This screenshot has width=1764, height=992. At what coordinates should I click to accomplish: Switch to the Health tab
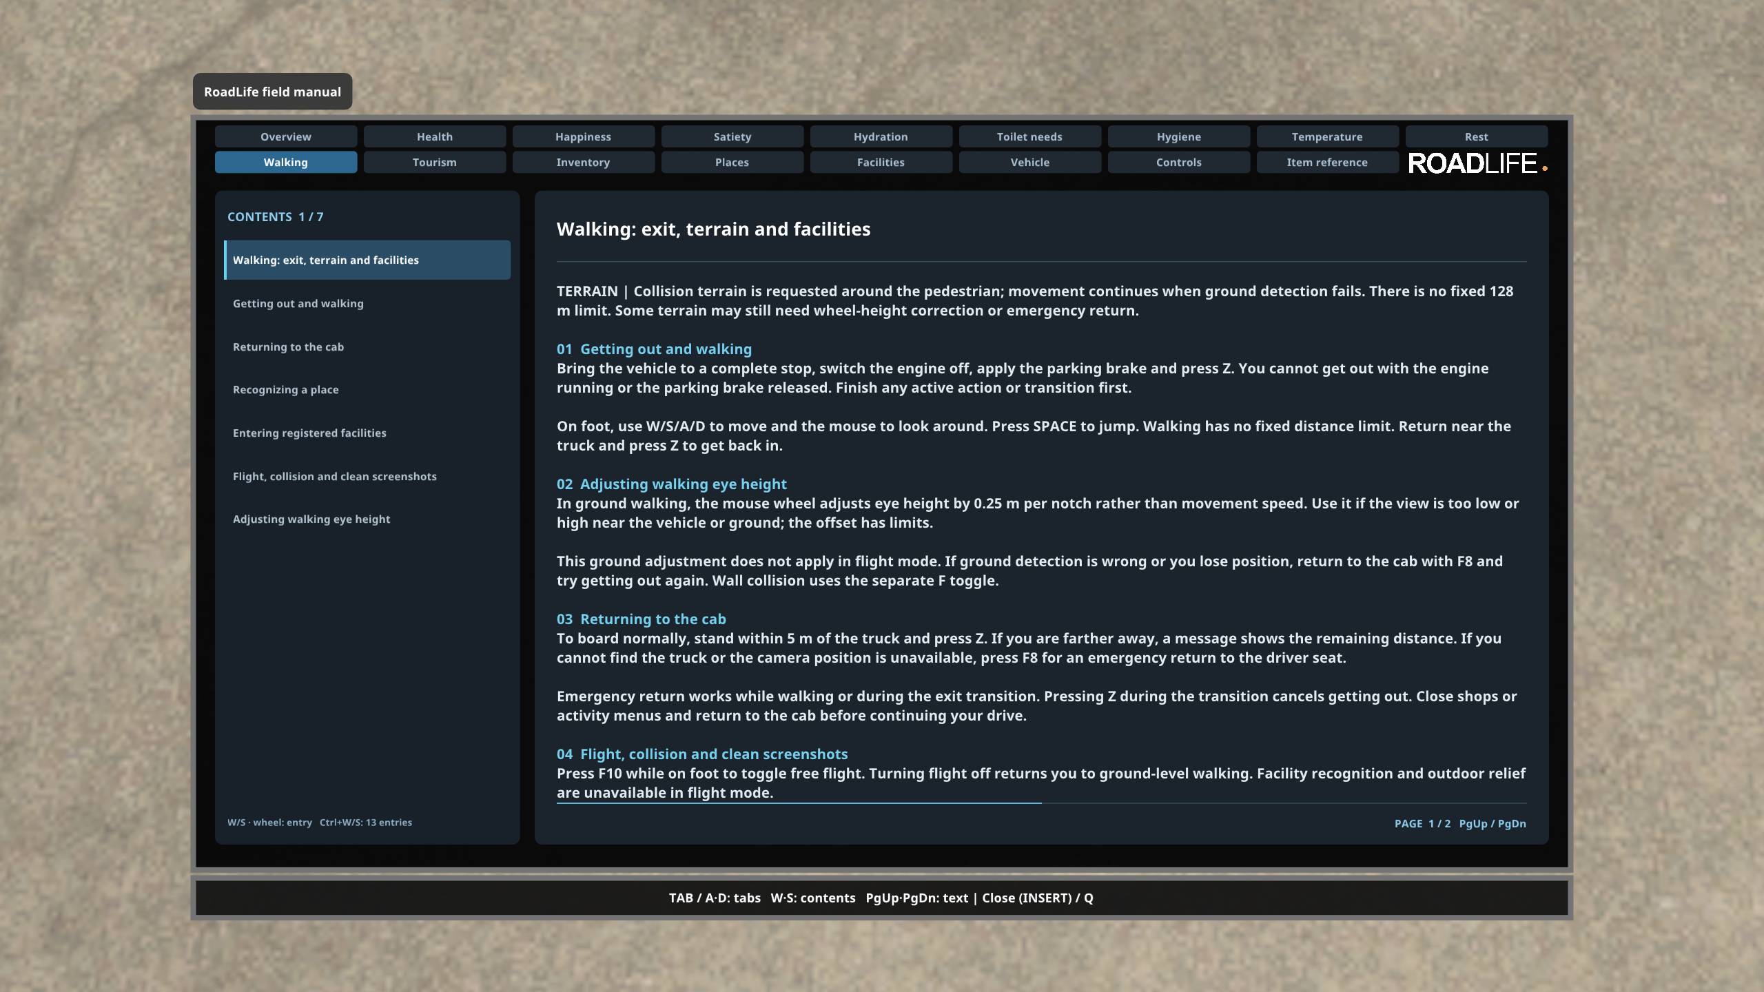[435, 136]
